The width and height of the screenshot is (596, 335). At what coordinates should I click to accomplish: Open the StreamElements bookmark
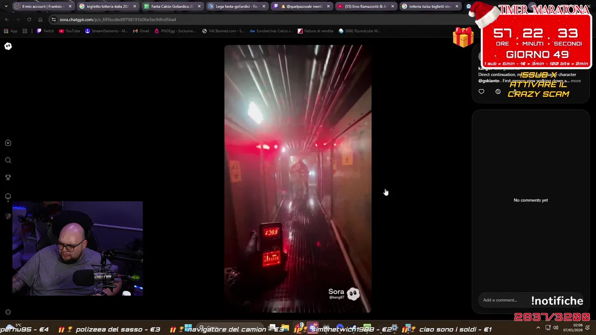106,31
